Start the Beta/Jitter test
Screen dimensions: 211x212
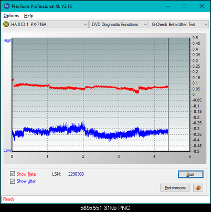coord(191,174)
